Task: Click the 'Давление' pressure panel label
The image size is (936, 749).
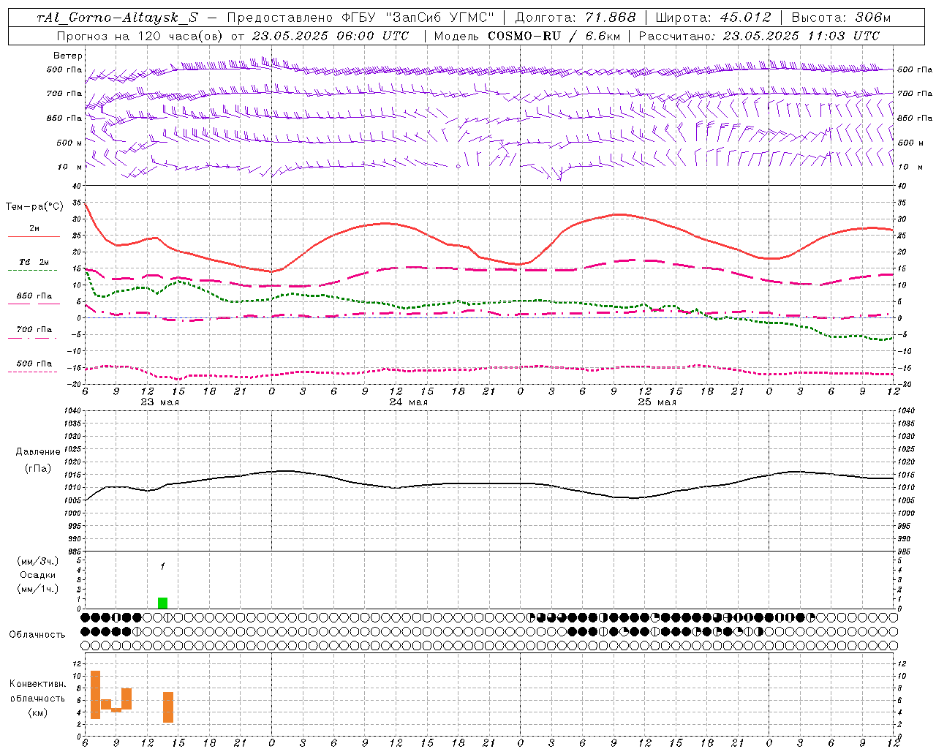Action: 38,452
